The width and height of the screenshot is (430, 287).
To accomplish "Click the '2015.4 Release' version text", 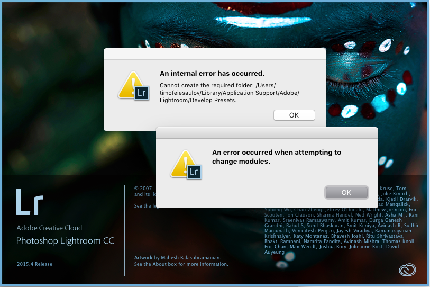I will tap(34, 264).
